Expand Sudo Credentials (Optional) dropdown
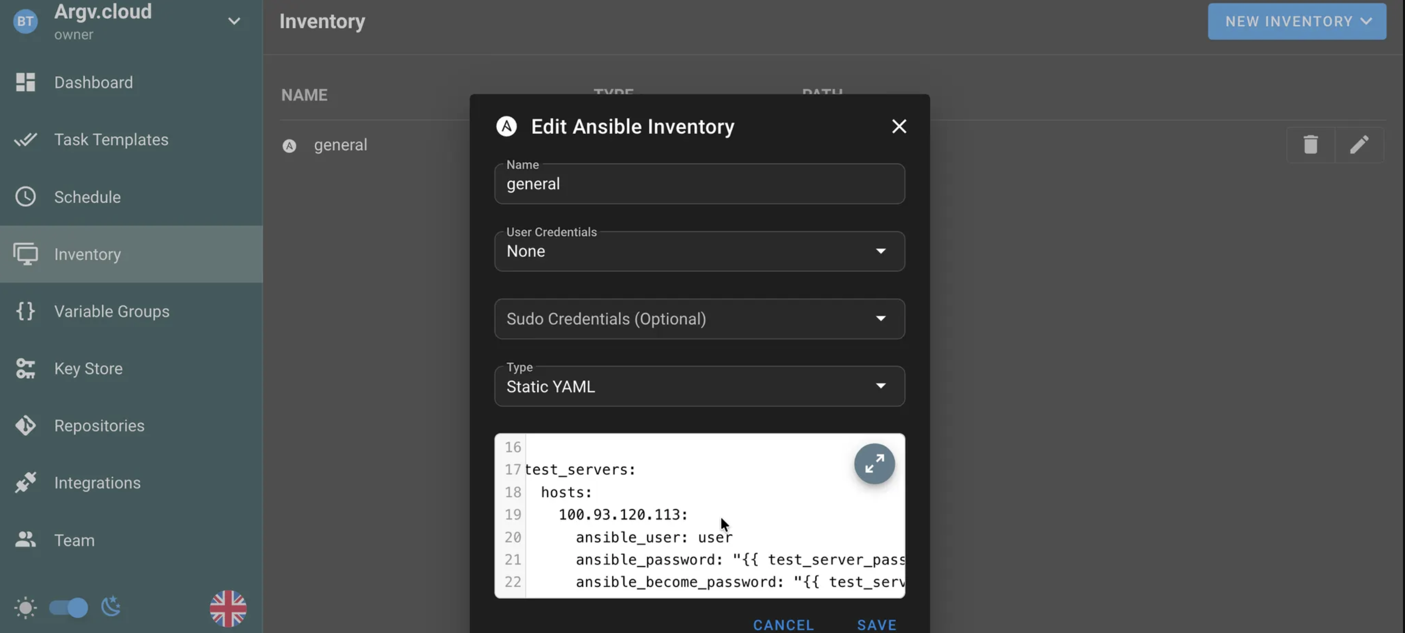 coord(699,319)
